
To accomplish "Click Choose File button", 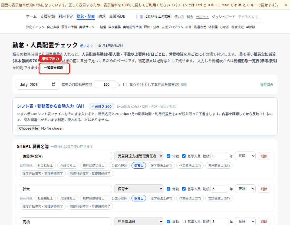I will [28, 128].
